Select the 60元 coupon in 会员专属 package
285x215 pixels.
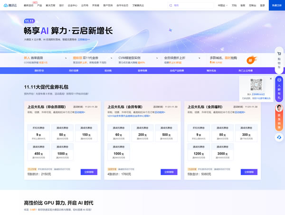(118, 133)
